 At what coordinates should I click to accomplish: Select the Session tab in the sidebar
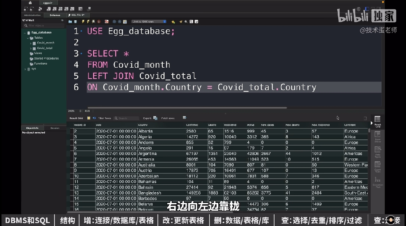[x=55, y=127]
